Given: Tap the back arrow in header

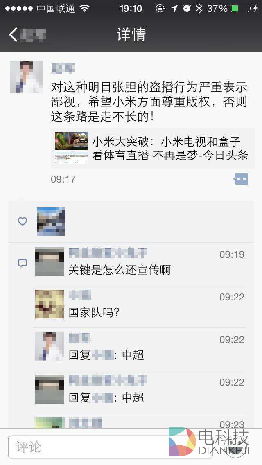Looking at the screenshot, I should 14,35.
